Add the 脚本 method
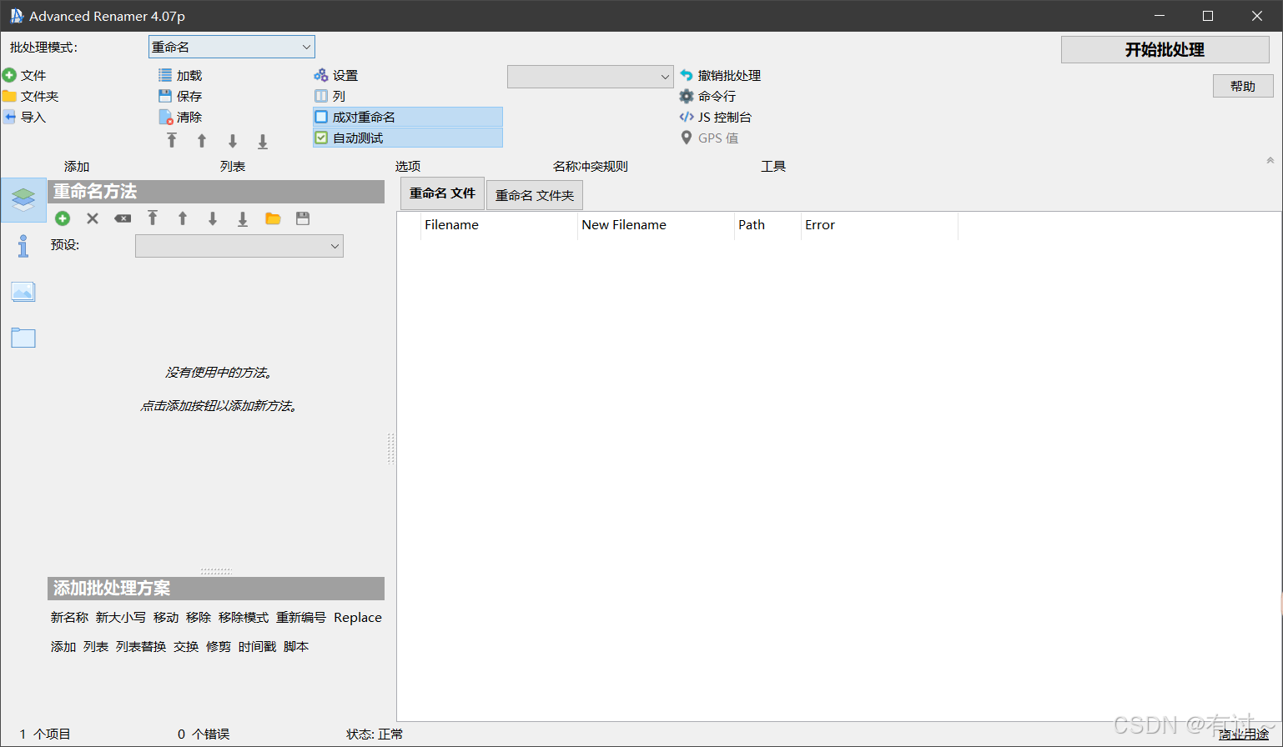Image resolution: width=1283 pixels, height=747 pixels. tap(296, 647)
